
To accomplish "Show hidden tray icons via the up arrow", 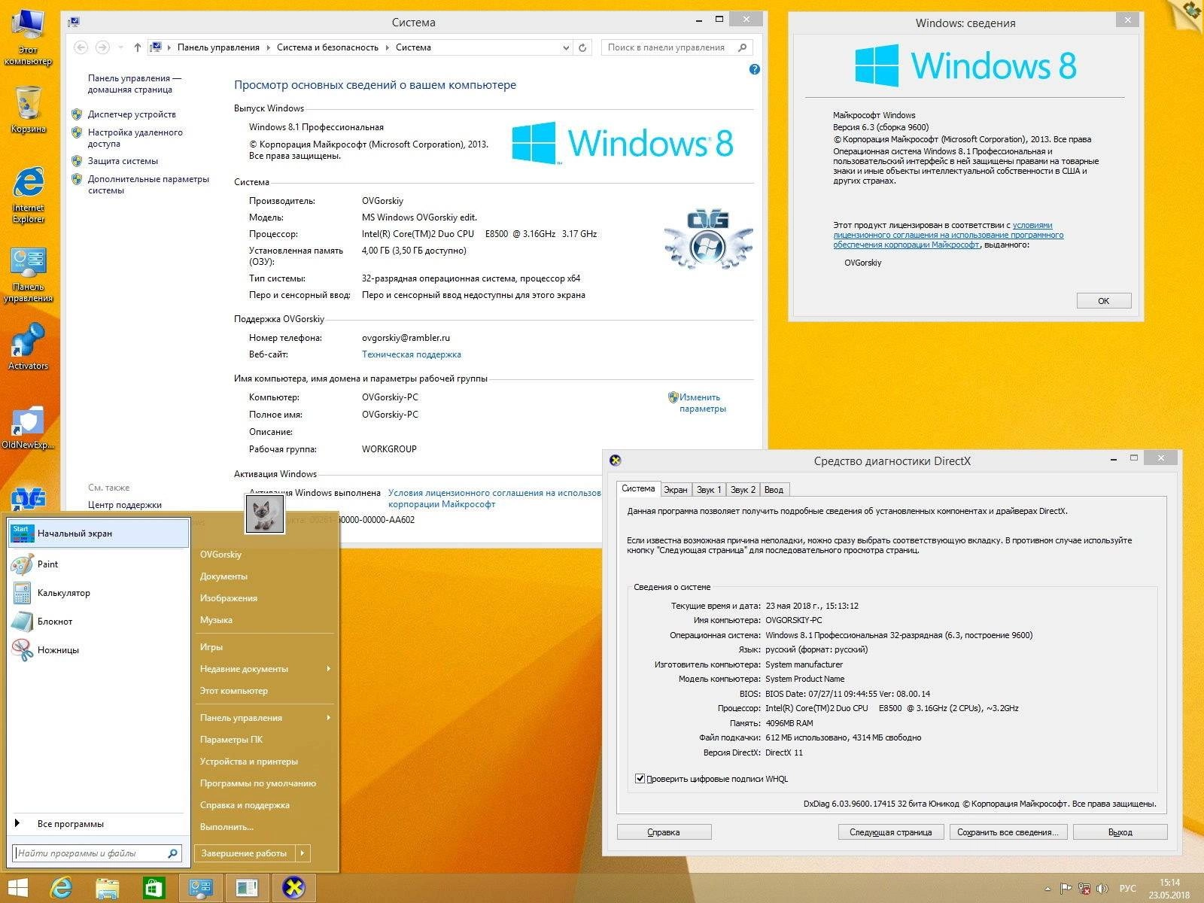I will pos(1047,889).
